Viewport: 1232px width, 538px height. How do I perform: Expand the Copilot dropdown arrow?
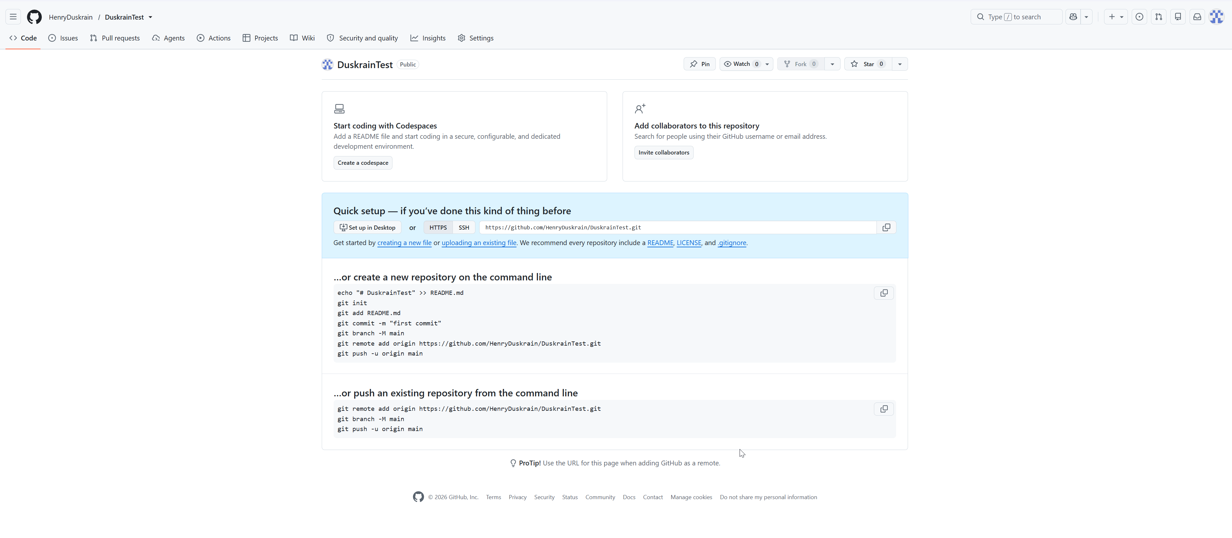(x=1087, y=17)
